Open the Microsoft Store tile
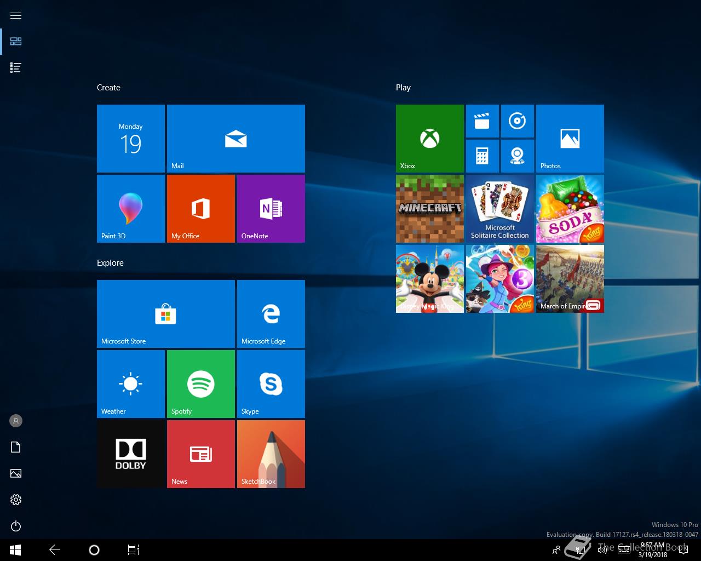The height and width of the screenshot is (561, 701). pyautogui.click(x=166, y=314)
